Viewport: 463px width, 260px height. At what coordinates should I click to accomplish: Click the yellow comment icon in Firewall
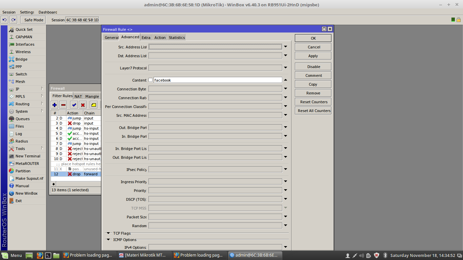[94, 105]
